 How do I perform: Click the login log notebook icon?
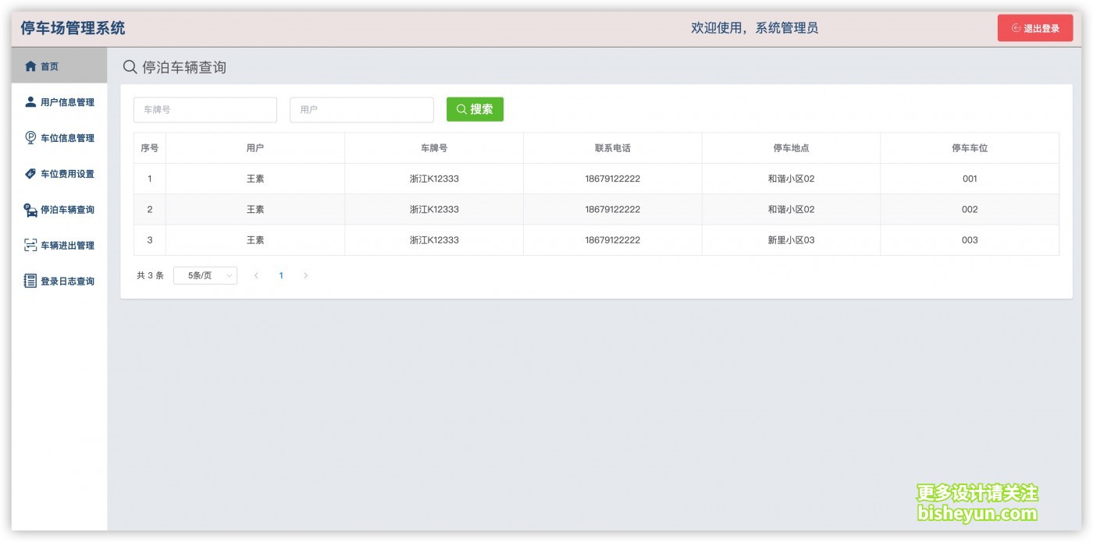pos(30,282)
